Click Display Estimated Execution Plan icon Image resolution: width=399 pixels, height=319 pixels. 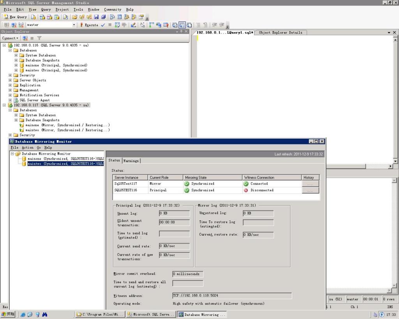point(117,25)
